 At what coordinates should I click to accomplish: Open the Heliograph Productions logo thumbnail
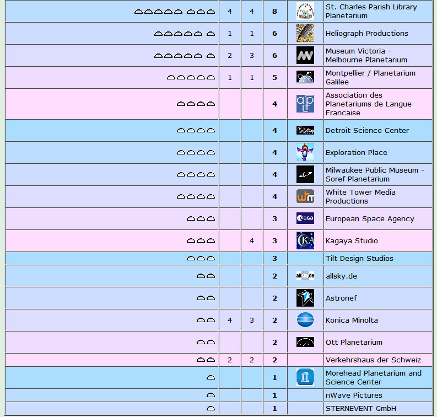tap(305, 33)
